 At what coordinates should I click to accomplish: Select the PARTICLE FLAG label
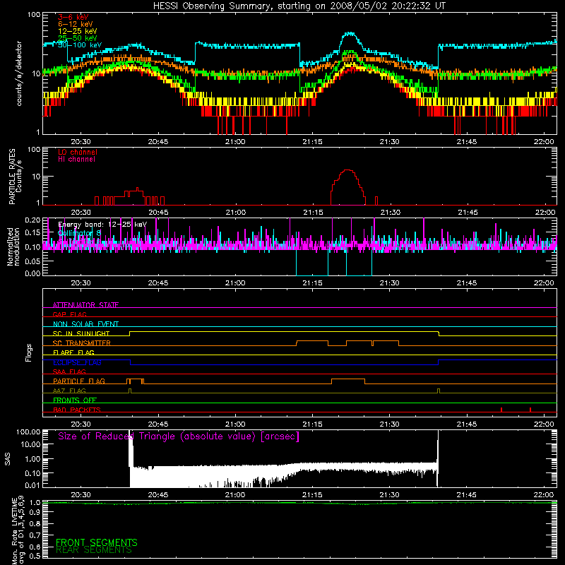tap(79, 381)
